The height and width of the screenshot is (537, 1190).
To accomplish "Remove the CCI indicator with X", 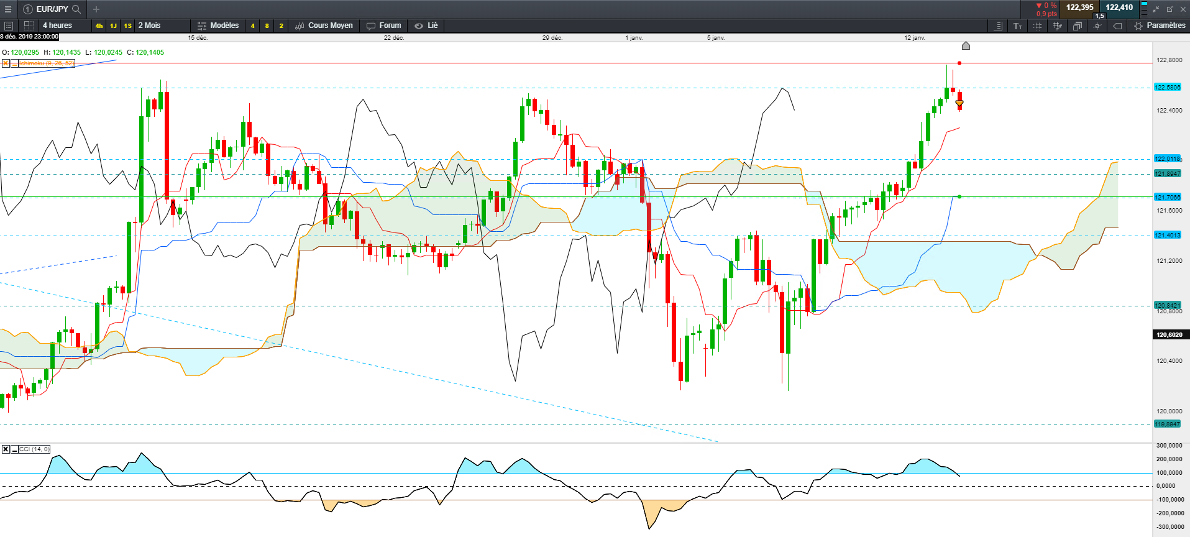I will pyautogui.click(x=6, y=449).
